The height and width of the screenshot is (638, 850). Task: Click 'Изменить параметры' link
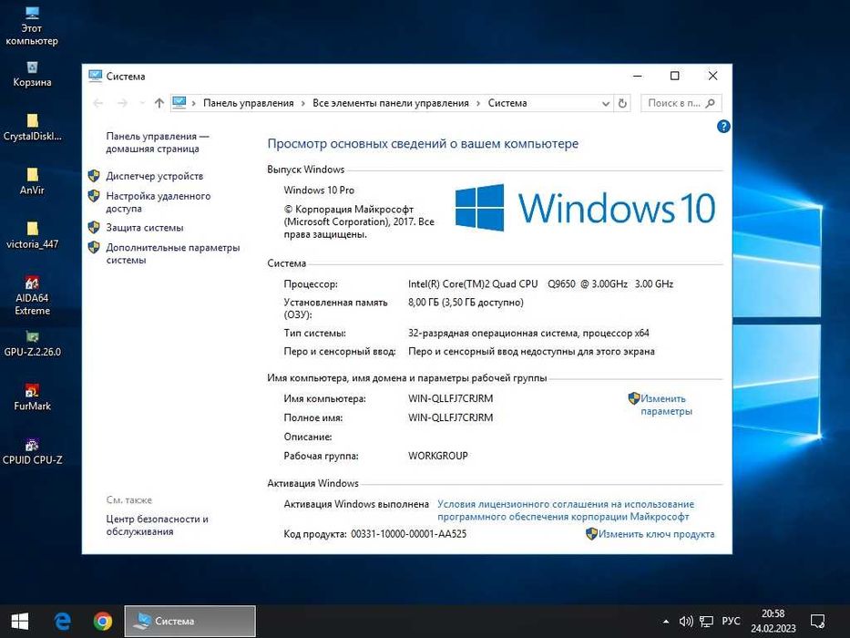click(666, 405)
